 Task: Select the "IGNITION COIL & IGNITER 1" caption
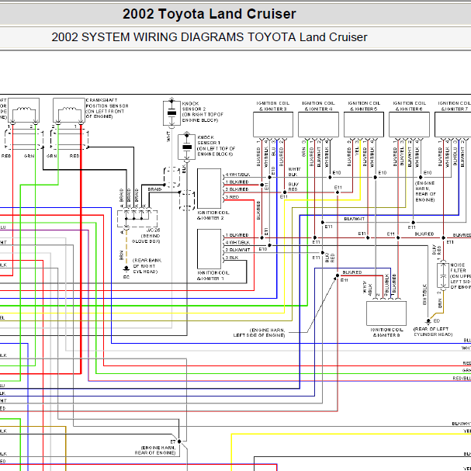pyautogui.click(x=213, y=275)
